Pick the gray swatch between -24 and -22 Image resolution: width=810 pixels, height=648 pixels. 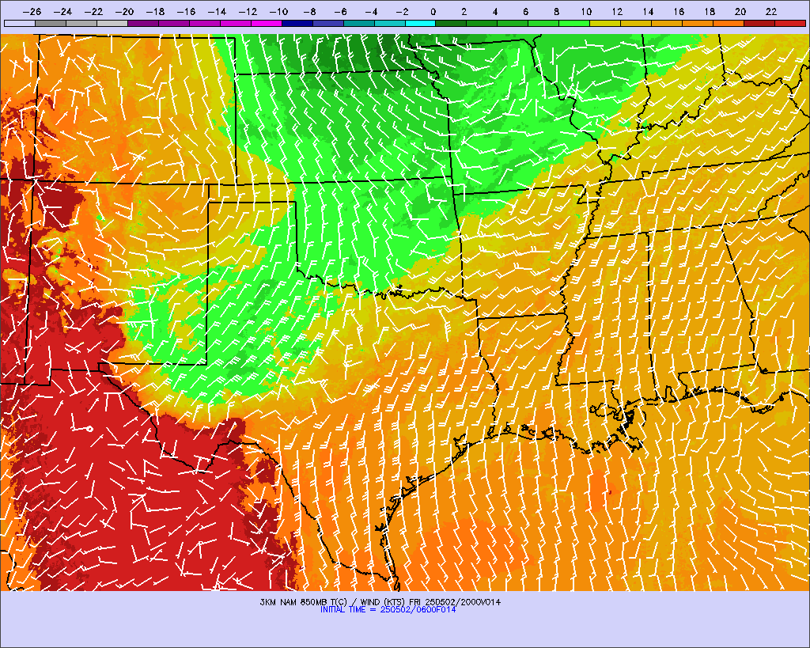tap(81, 23)
